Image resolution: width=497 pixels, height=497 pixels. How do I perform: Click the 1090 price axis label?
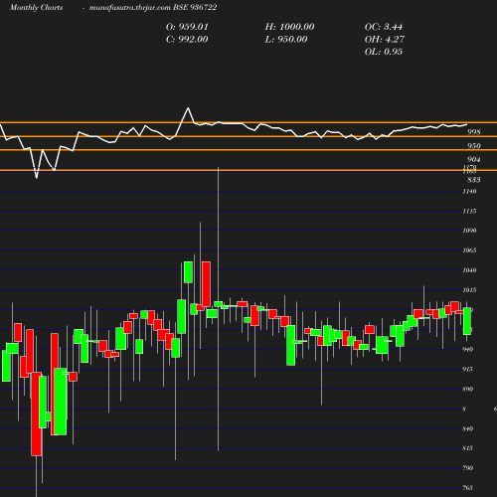(x=469, y=231)
